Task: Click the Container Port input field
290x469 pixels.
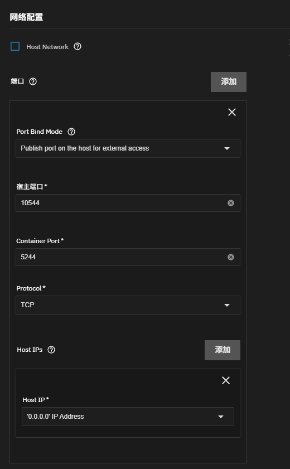Action: click(128, 257)
